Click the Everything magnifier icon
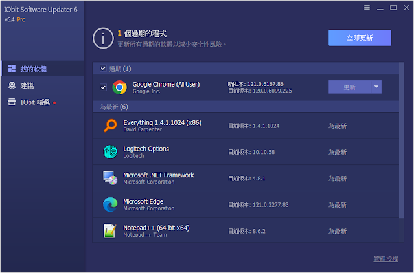Screen dimensions: 414x273 [x=110, y=126]
